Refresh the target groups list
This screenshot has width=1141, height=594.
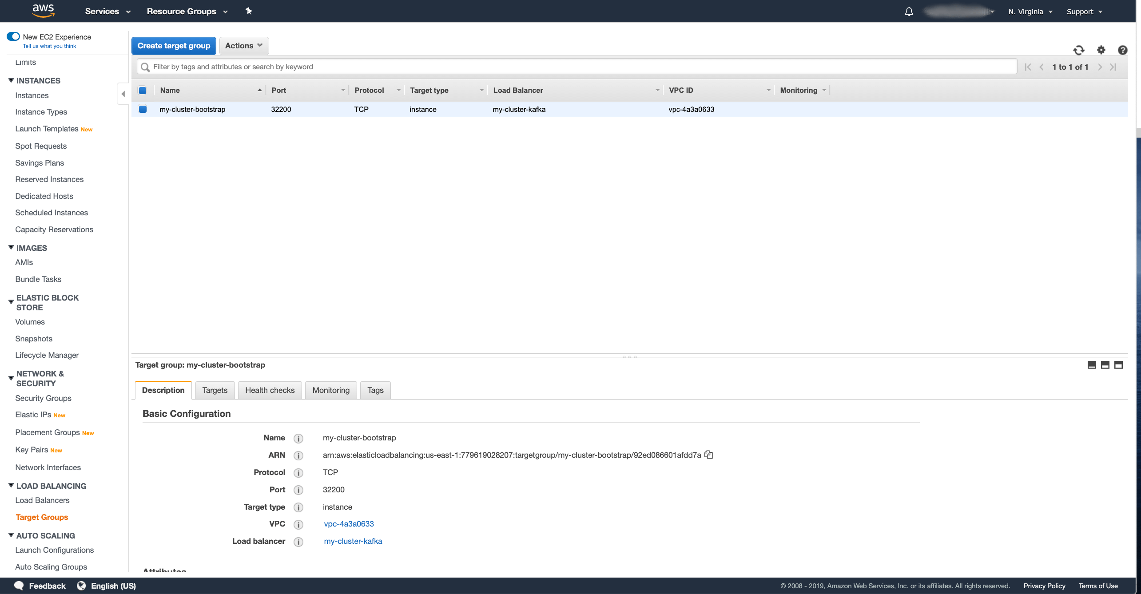(x=1079, y=50)
